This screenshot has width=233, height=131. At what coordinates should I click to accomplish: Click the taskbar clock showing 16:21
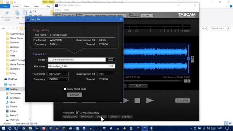click(x=220, y=128)
